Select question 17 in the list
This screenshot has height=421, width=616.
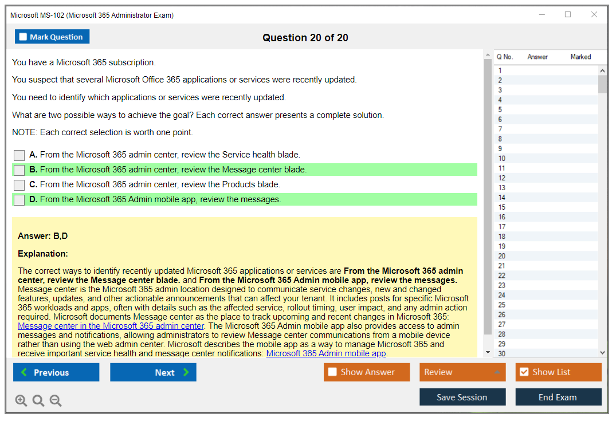click(546, 227)
